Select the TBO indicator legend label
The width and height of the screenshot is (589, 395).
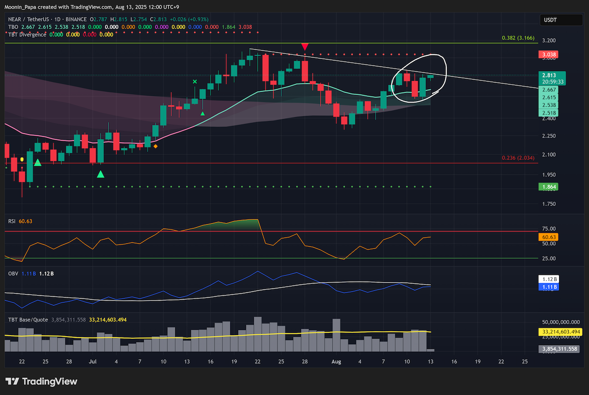(x=13, y=27)
